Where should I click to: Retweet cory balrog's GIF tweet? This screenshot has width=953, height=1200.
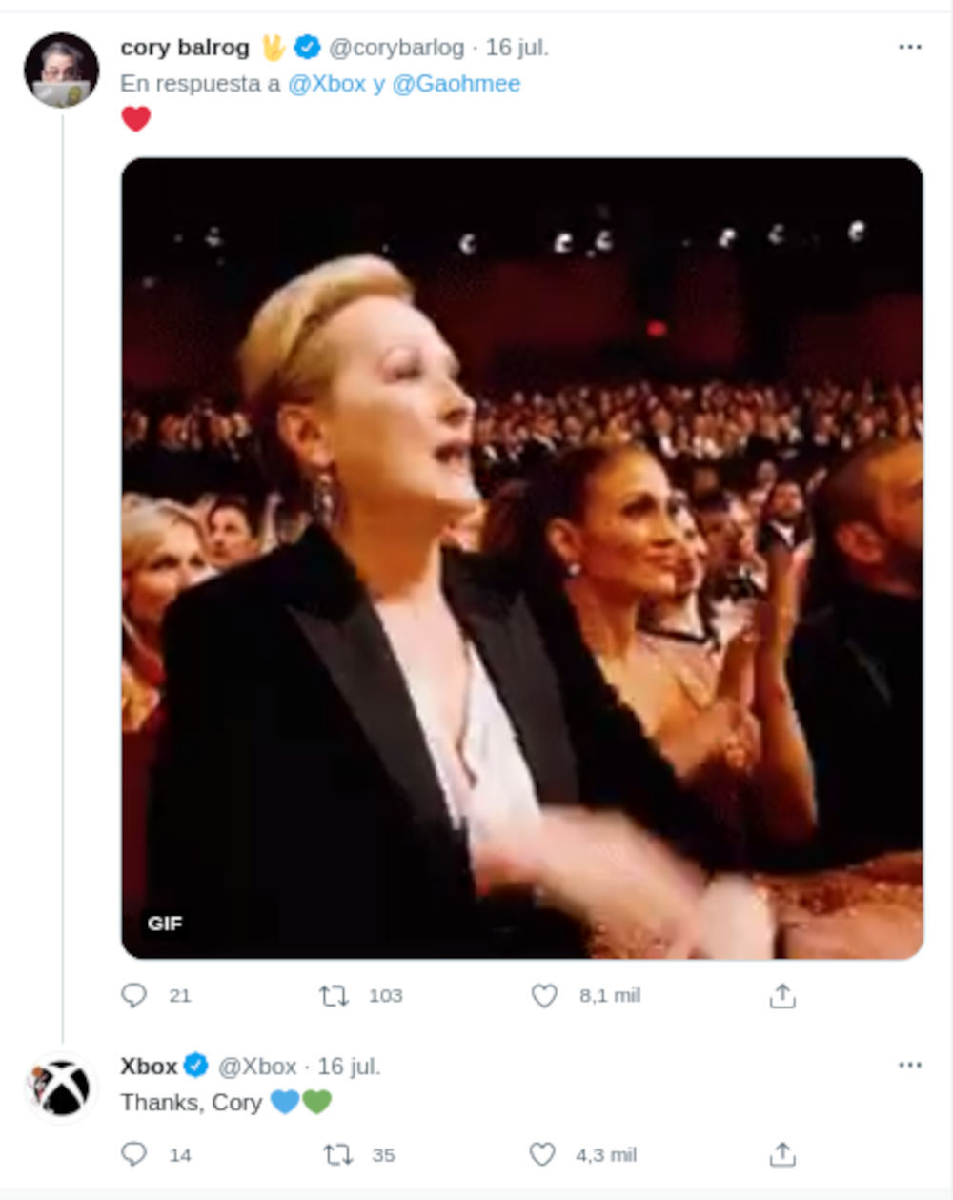(334, 996)
